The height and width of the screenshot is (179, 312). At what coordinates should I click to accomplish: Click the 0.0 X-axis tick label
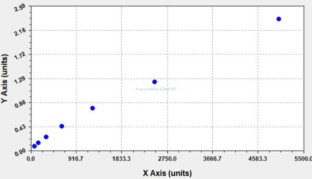click(x=31, y=159)
